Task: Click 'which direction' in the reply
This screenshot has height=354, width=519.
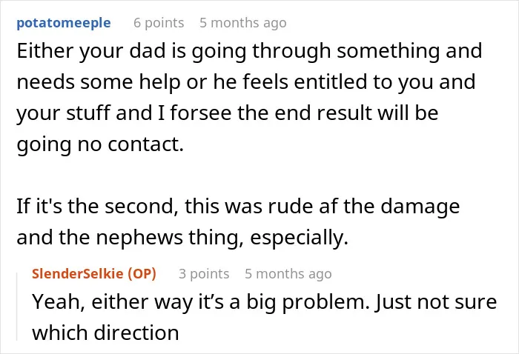Action: click(x=105, y=333)
